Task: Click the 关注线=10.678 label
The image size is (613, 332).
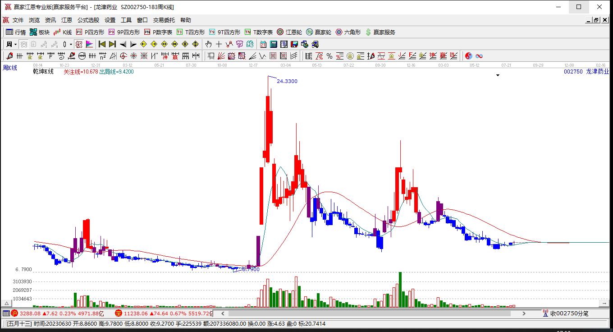Action: tap(81, 72)
